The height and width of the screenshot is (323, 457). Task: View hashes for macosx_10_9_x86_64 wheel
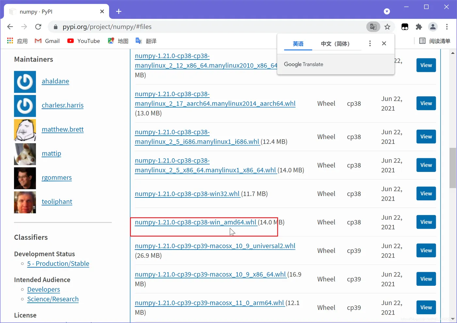426,279
